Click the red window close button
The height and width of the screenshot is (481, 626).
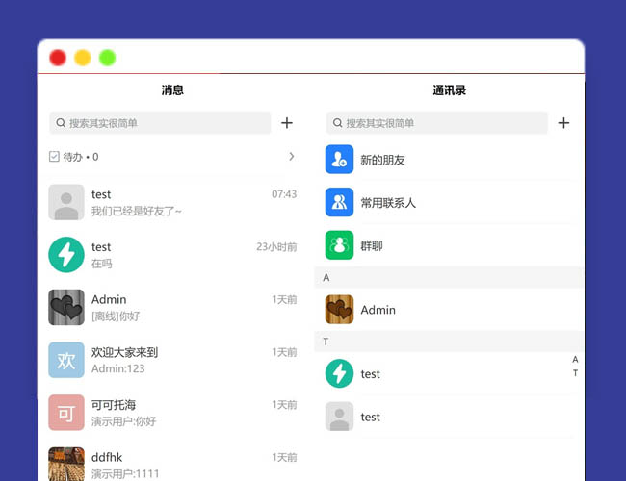click(x=58, y=58)
